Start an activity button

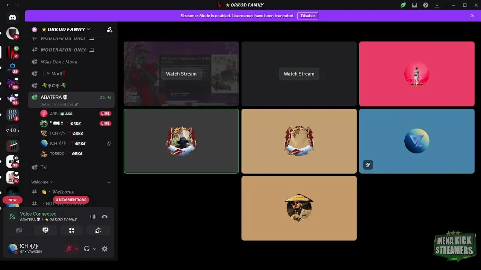pos(72,230)
